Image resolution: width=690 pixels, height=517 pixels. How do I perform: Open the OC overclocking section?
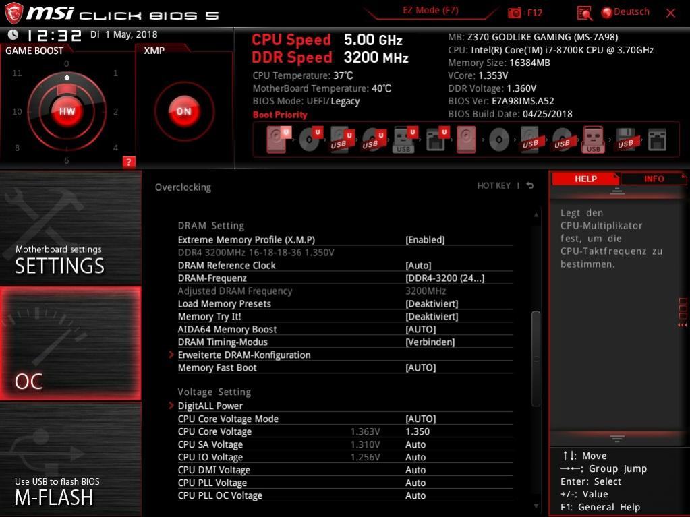tap(70, 343)
